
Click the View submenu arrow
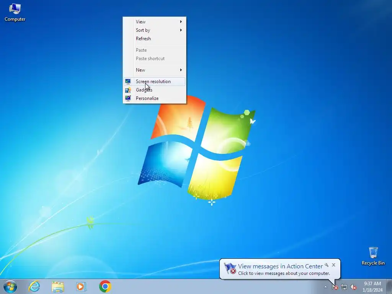[181, 22]
